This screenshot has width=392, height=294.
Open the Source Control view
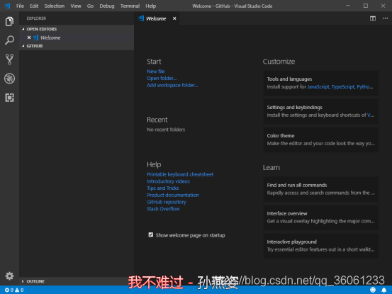tap(9, 60)
